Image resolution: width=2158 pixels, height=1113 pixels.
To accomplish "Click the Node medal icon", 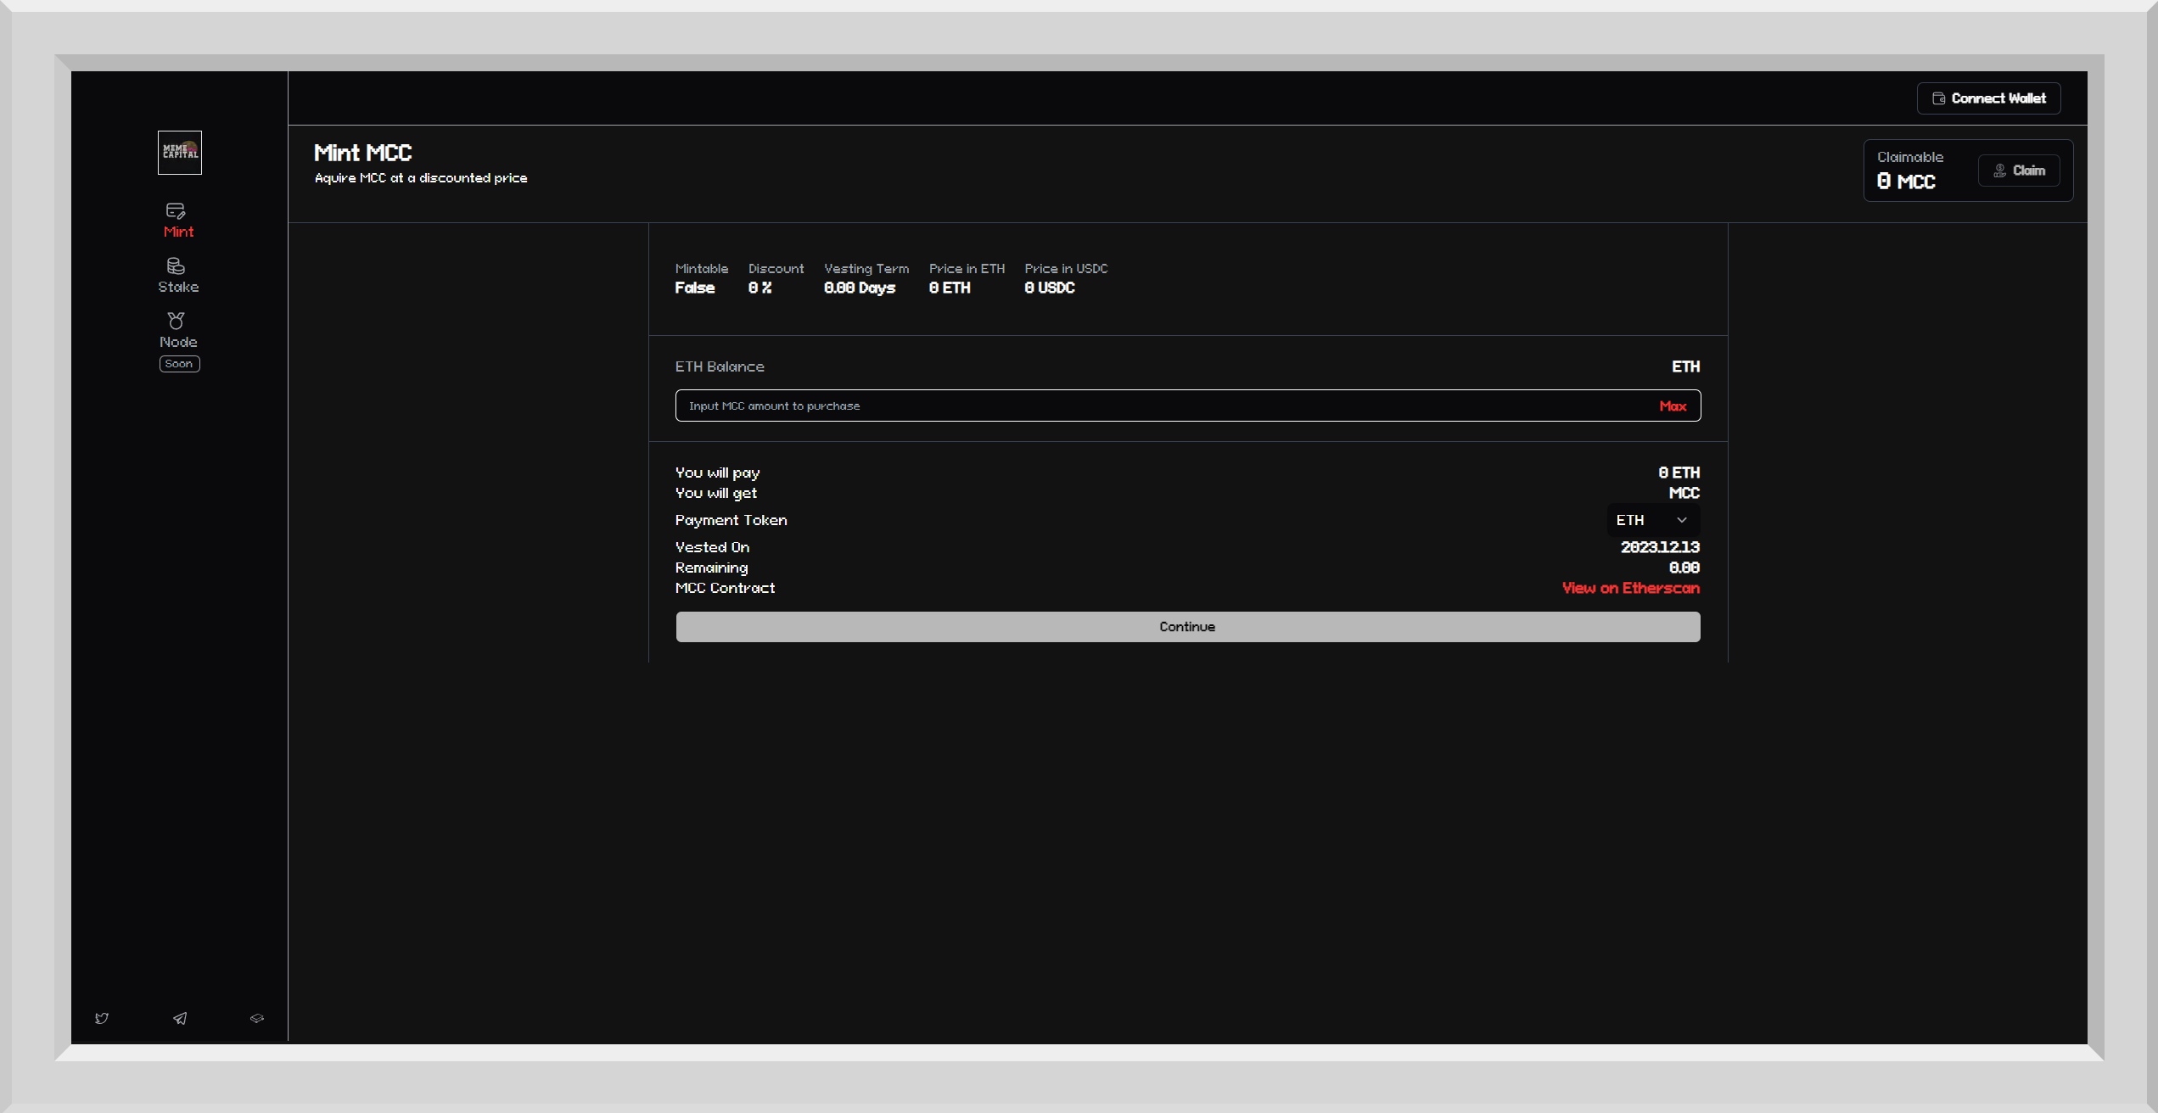I will [176, 321].
